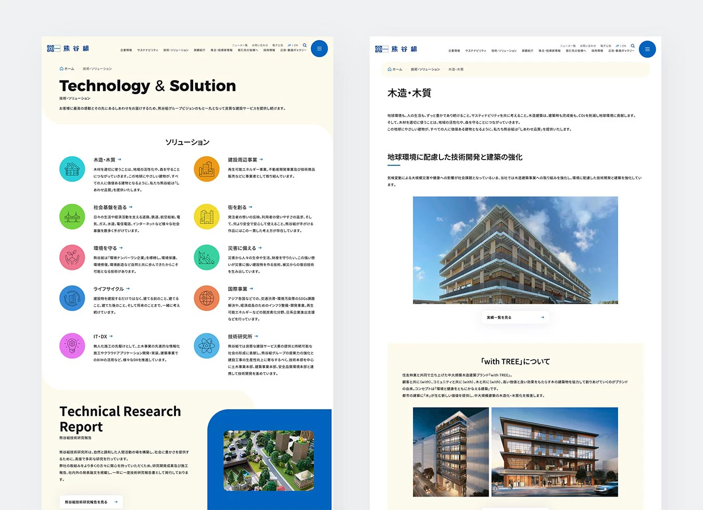This screenshot has height=510, width=703.
Task: Click the magenta lightbulb icon for IT・DX
Action: pyautogui.click(x=72, y=346)
